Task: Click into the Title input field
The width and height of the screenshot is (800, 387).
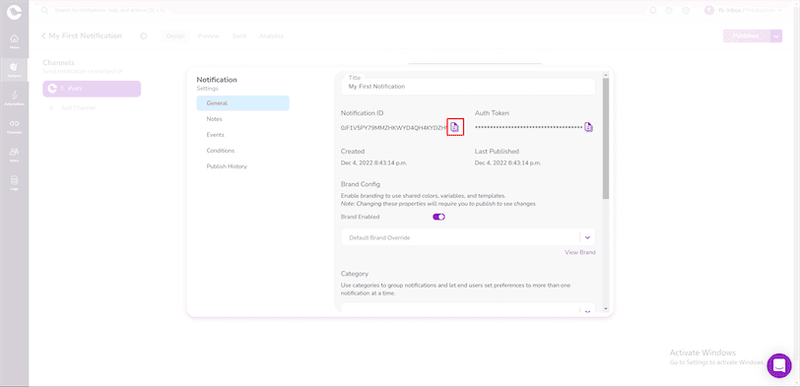Action: pos(468,87)
